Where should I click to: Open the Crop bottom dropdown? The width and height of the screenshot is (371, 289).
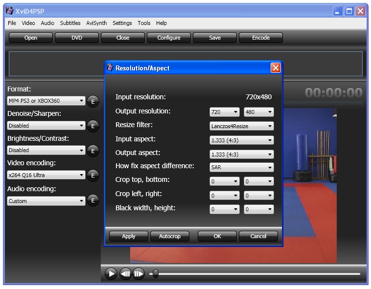point(258,181)
